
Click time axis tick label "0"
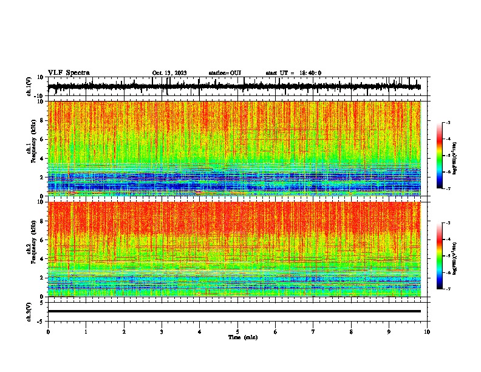coord(48,332)
